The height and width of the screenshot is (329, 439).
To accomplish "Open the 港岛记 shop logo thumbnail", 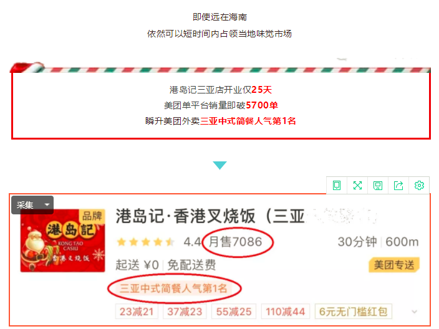I will [x=63, y=241].
